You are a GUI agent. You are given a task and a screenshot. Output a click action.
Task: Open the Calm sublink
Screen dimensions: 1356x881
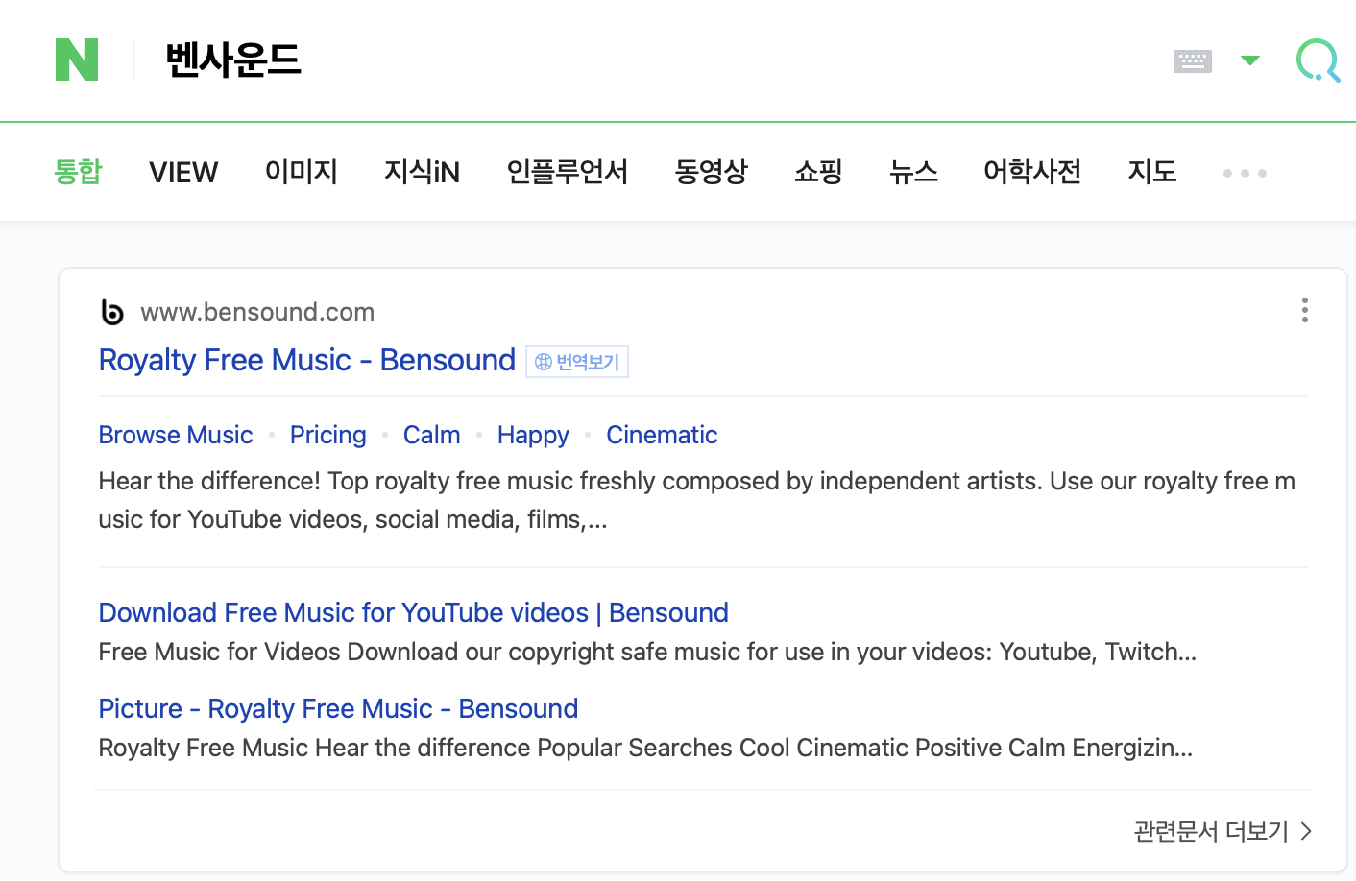(x=432, y=435)
